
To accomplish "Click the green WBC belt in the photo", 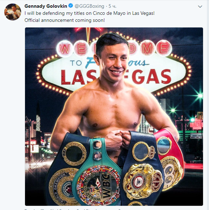I will click(97, 172).
